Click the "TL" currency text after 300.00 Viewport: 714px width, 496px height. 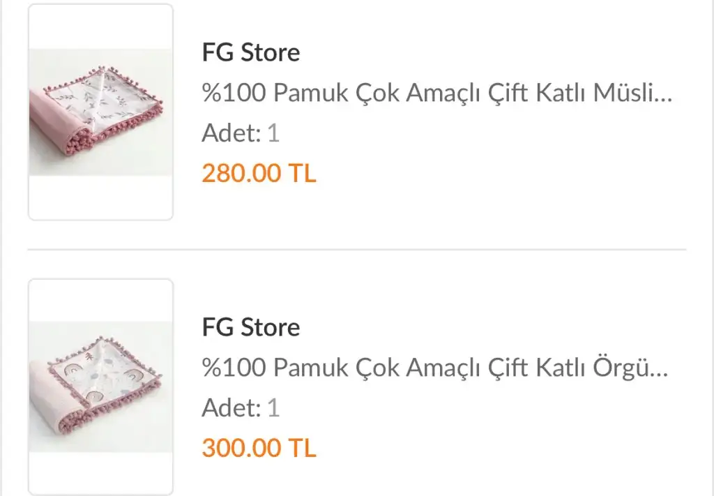pos(301,448)
